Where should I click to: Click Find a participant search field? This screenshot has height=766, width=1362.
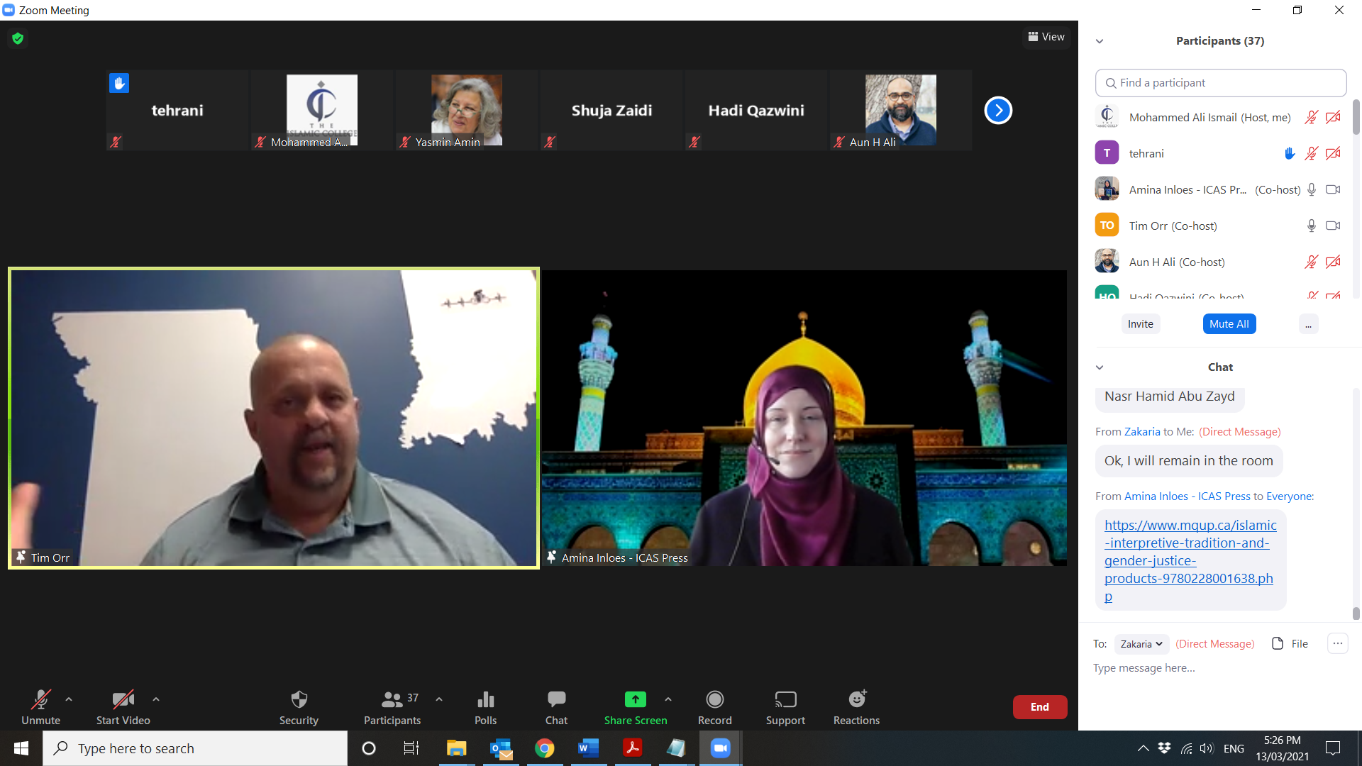click(1221, 83)
